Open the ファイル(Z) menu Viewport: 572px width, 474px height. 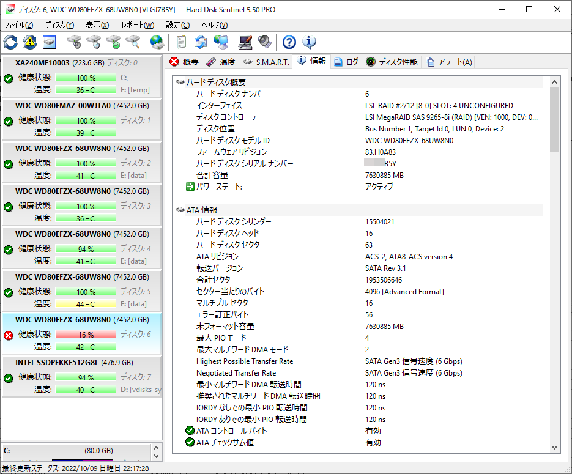click(x=18, y=25)
